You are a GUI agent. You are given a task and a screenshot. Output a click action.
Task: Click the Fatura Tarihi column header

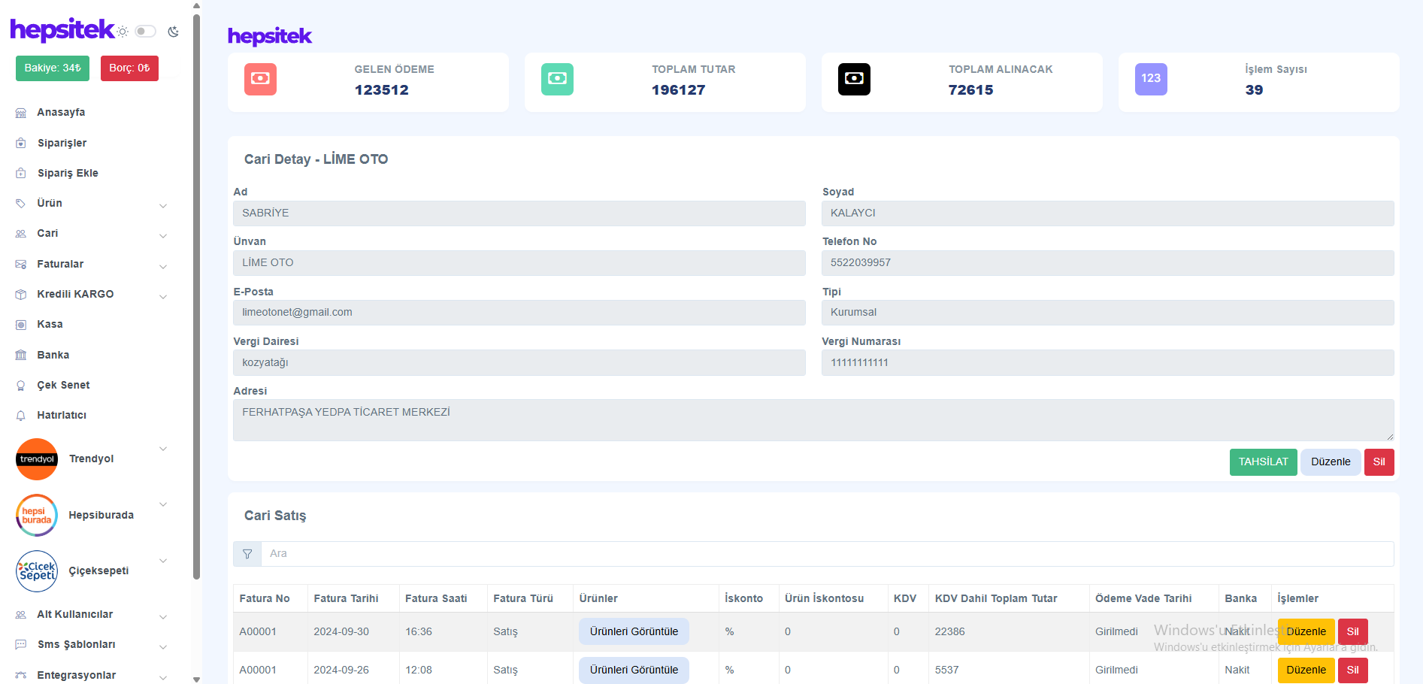click(x=346, y=598)
